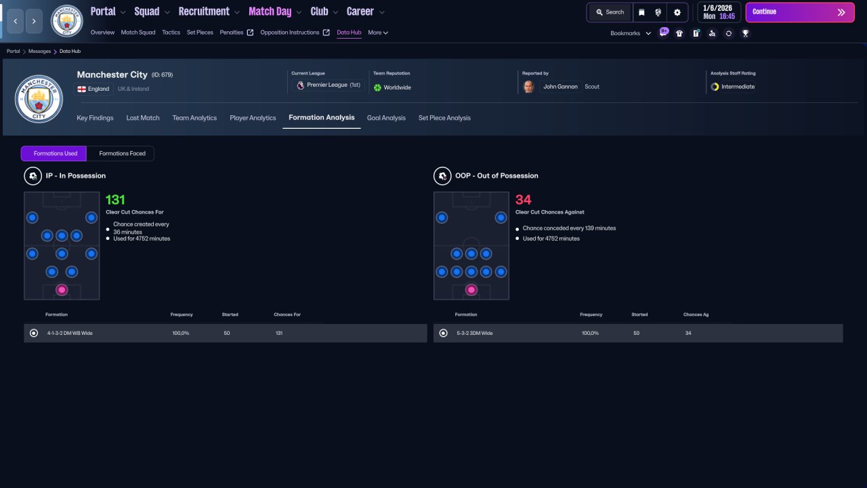Click the date and time display
The image size is (867, 488).
pyautogui.click(x=719, y=12)
